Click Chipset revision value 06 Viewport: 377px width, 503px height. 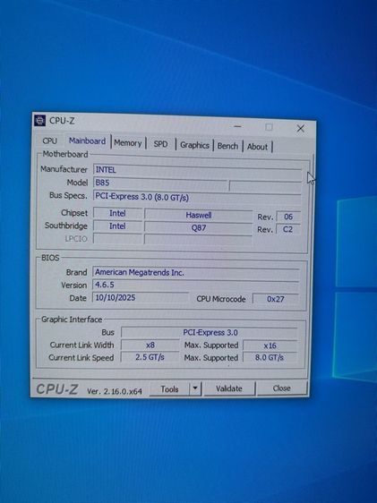(x=288, y=217)
